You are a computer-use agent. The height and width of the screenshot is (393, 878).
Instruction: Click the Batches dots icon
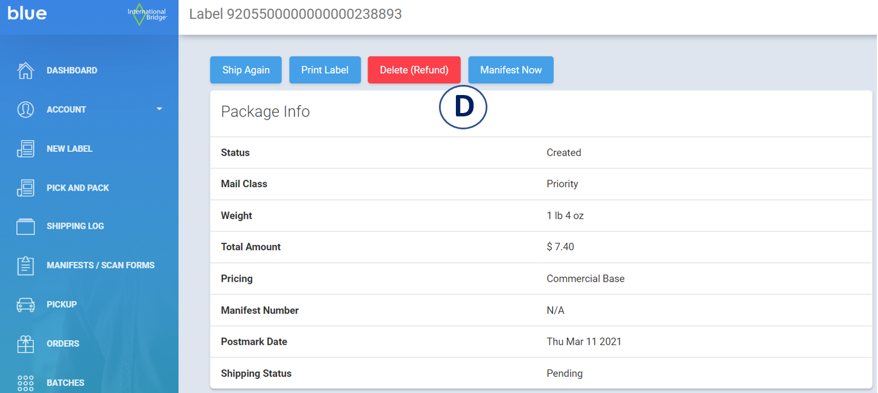(x=25, y=381)
